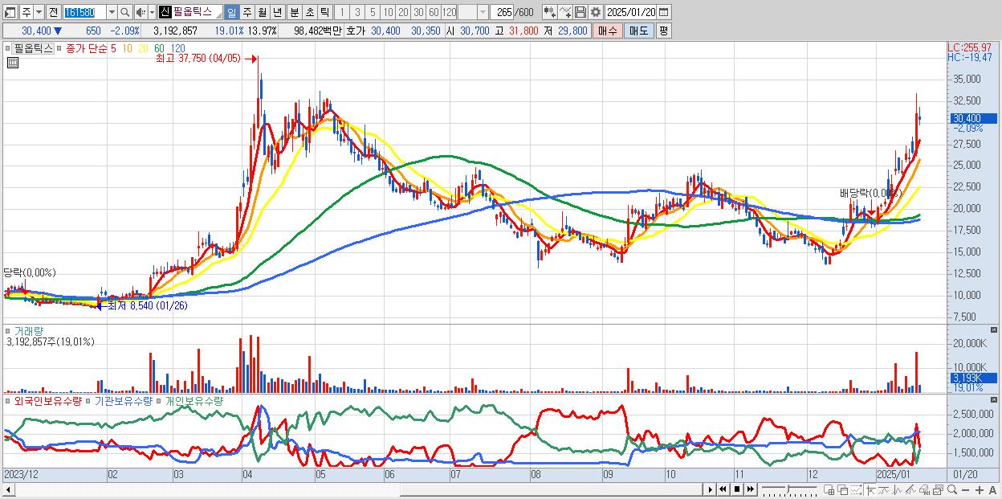Click the 매수 buy button

point(609,31)
